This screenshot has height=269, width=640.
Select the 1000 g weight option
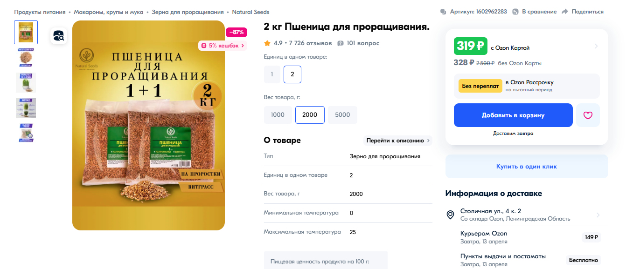click(278, 115)
